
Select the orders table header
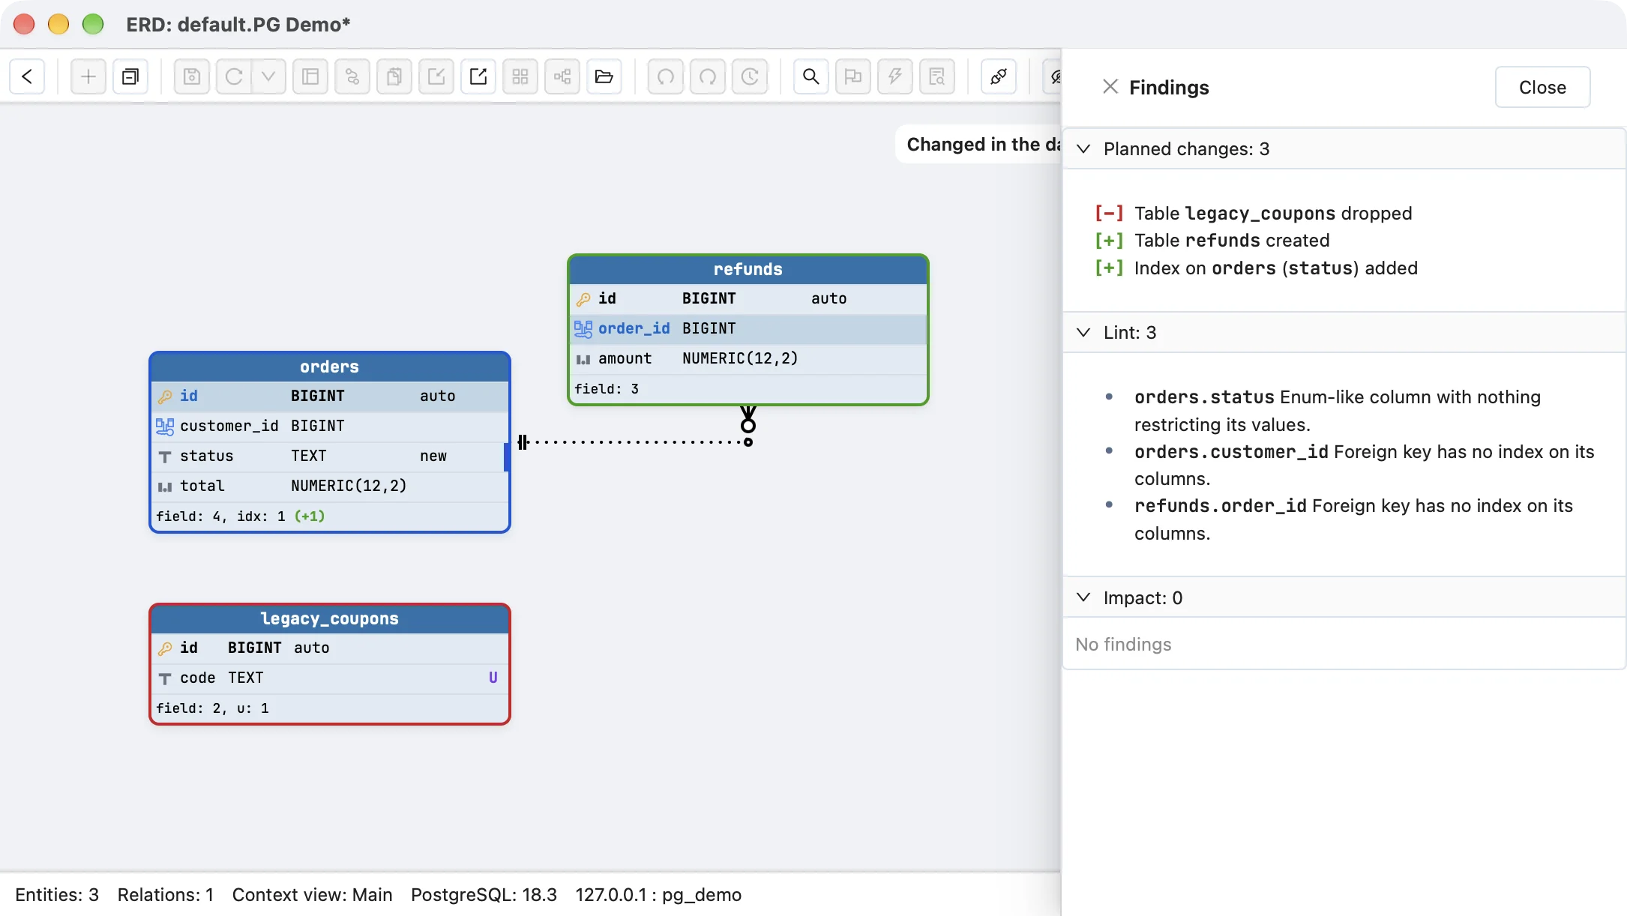(330, 367)
